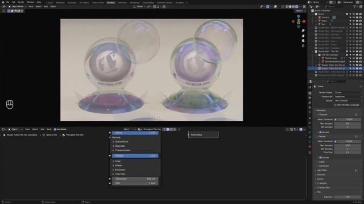Switch to the Shading workspace tab

[111, 2]
